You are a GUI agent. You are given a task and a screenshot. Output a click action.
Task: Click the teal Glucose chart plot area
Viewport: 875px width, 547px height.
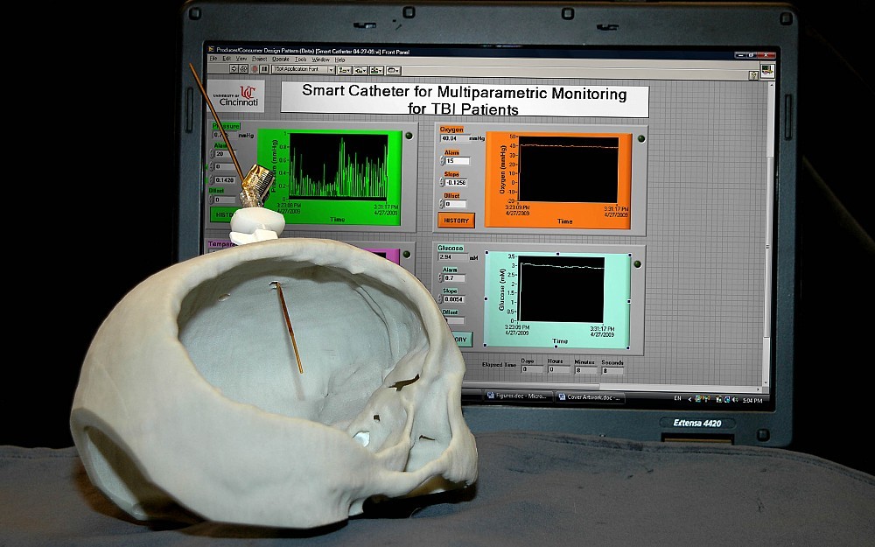[562, 289]
